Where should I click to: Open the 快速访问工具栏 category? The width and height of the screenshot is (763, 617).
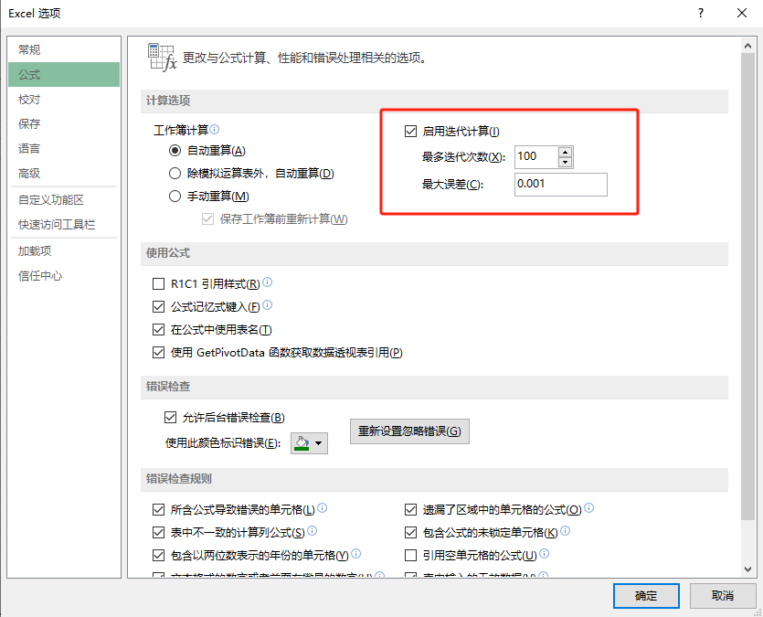point(64,224)
